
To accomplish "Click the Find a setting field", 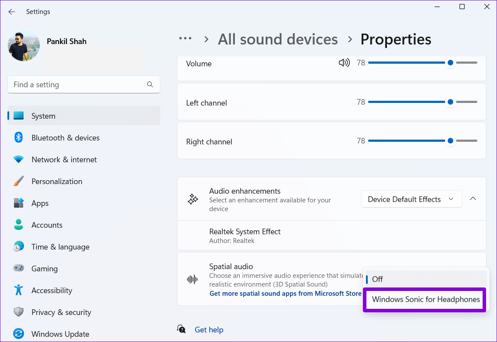I will tap(84, 85).
